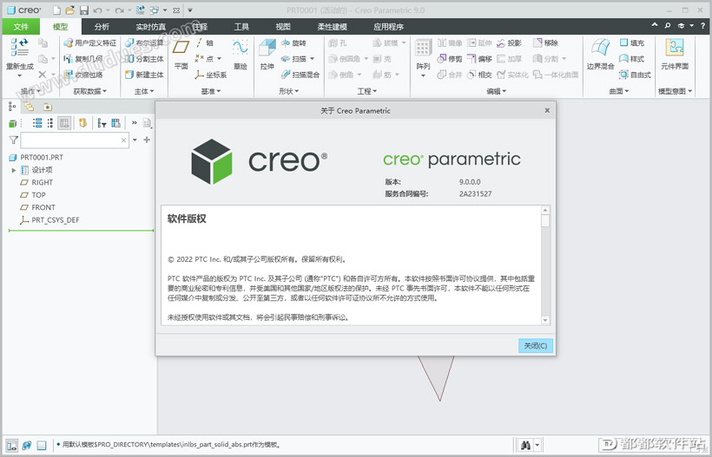Open a file using the folder icon
Viewport: 712px width, 457px height.
(x=70, y=10)
